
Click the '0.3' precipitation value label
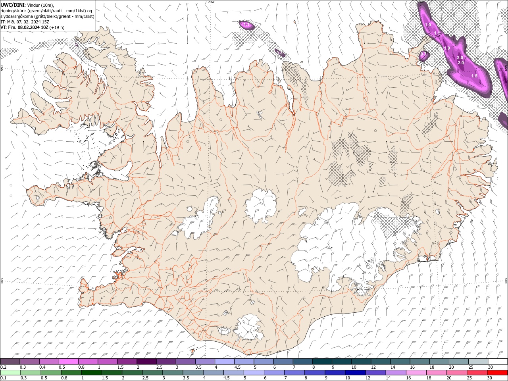point(279,53)
